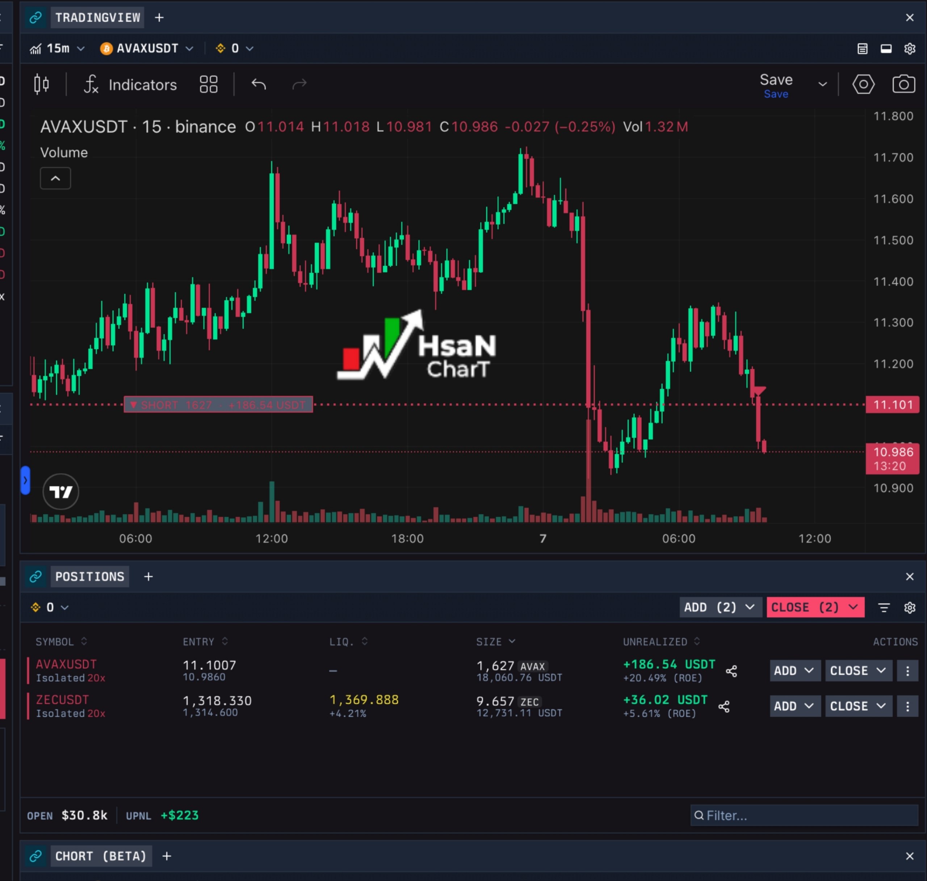Select the TRADINGVIEW tab
This screenshot has width=927, height=881.
coord(97,18)
